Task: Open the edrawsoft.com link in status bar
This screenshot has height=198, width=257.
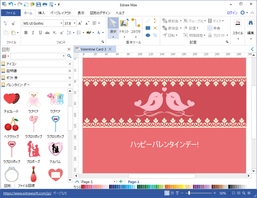Action: click(x=27, y=193)
